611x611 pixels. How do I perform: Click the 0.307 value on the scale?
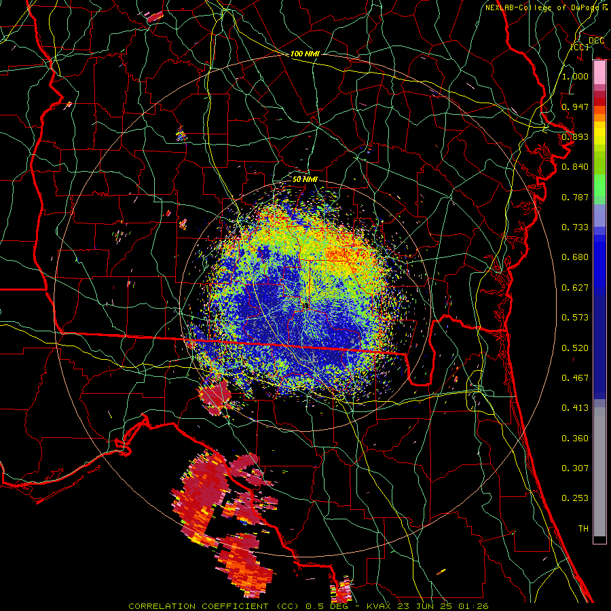pos(575,468)
